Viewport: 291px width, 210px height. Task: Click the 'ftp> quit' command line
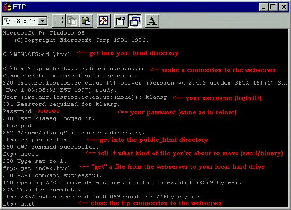19,204
